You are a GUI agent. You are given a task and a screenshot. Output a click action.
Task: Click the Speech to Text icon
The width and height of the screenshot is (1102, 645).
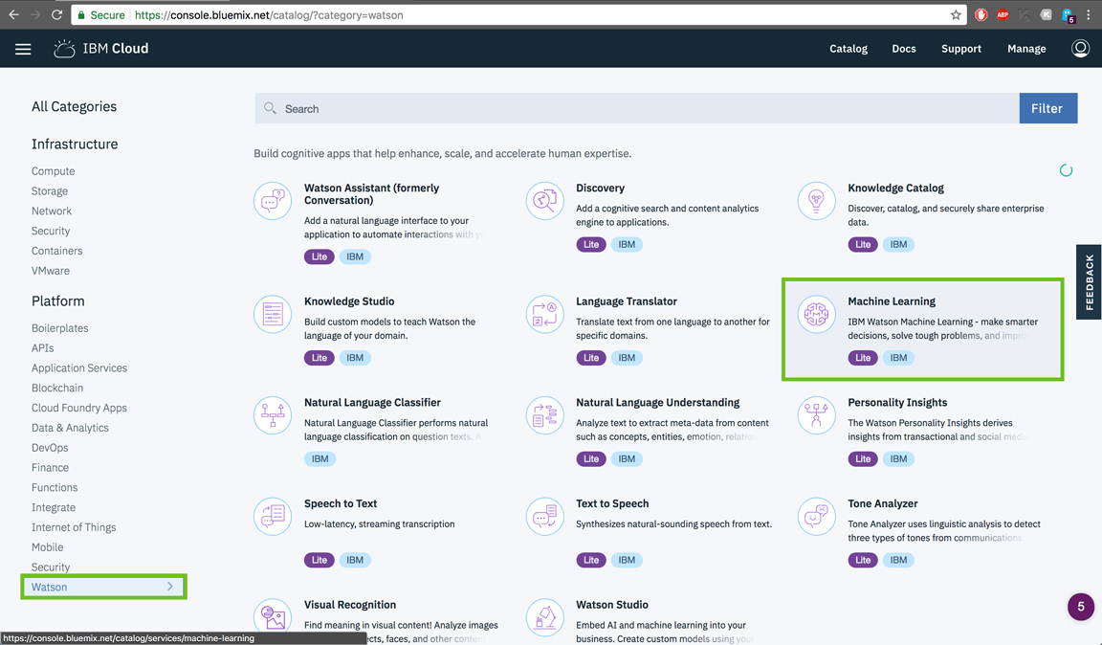pyautogui.click(x=273, y=516)
